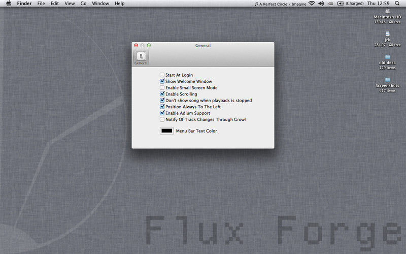This screenshot has width=406, height=254.
Task: Toggle Don't show song when playback stopped
Action: [162, 100]
